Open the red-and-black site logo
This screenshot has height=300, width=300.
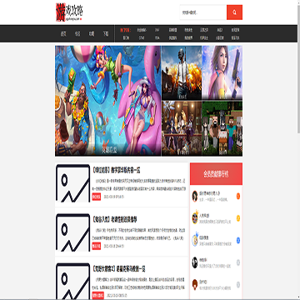69,12
